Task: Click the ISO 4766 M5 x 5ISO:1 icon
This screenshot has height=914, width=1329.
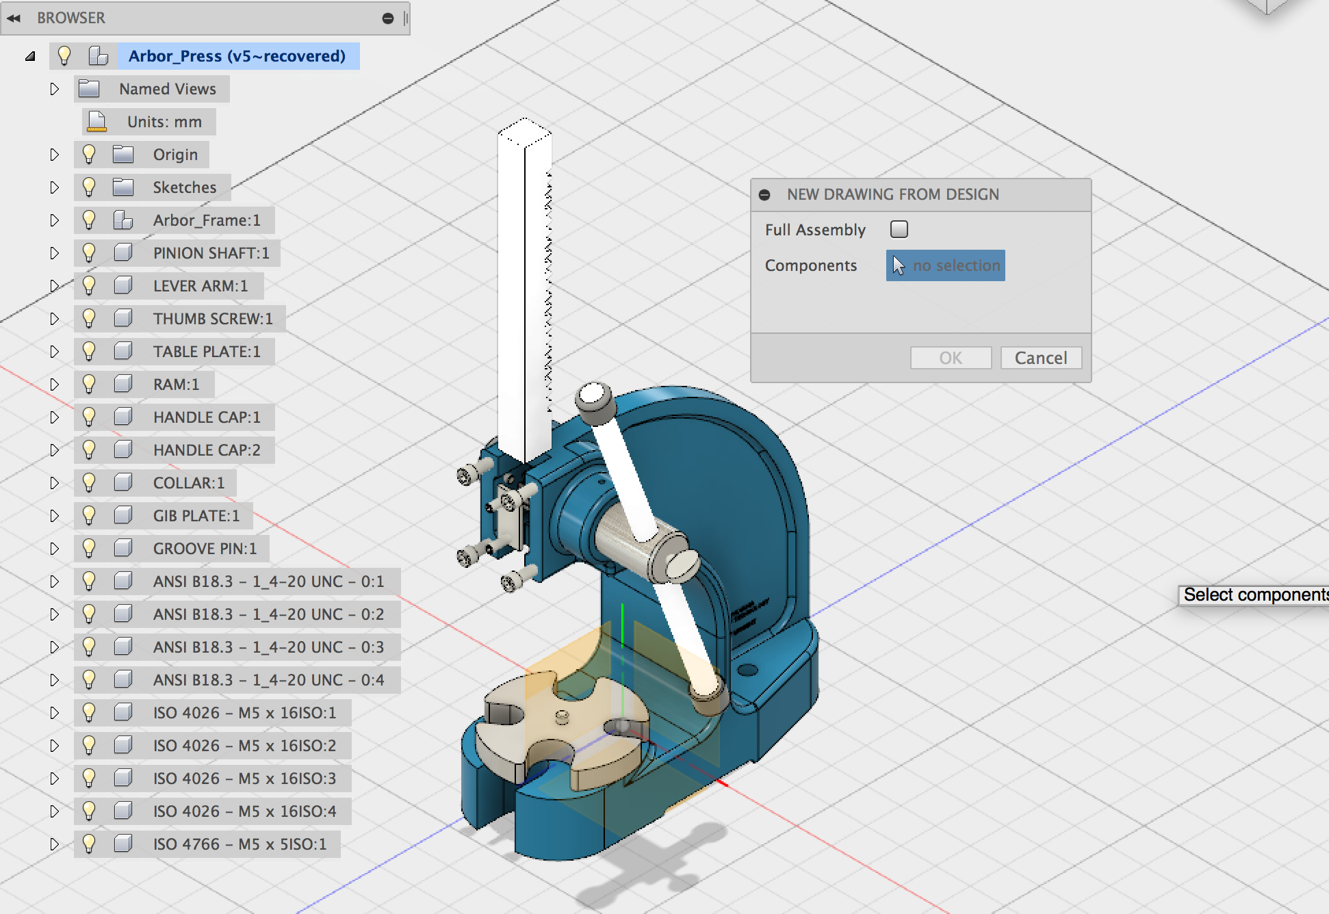Action: [123, 844]
